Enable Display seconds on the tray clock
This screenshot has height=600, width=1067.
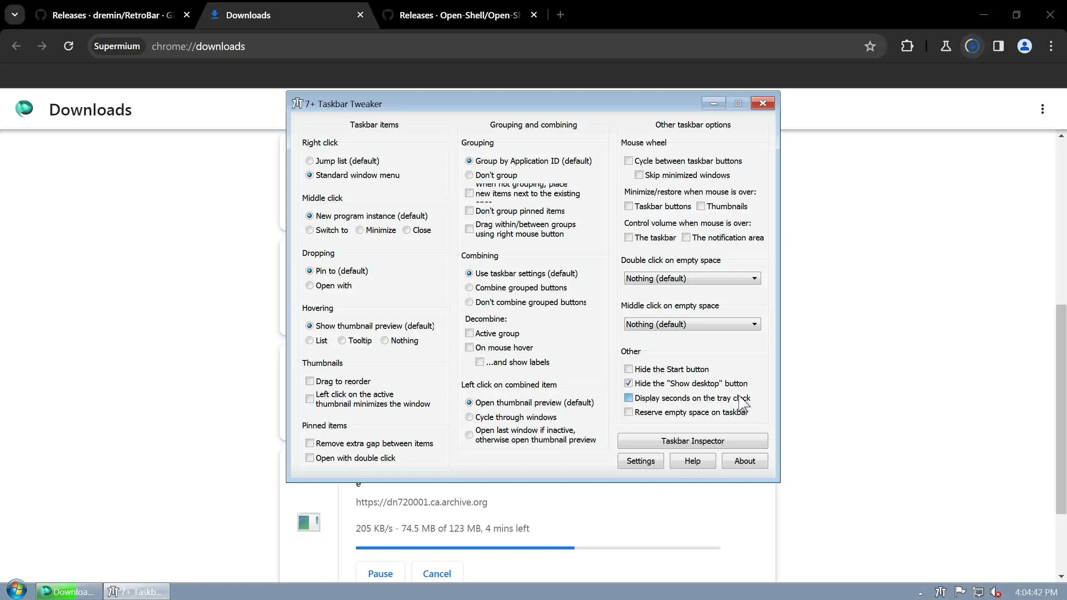click(x=629, y=398)
